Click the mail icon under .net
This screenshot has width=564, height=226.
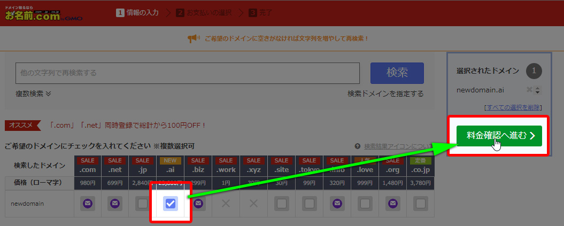tap(115, 204)
